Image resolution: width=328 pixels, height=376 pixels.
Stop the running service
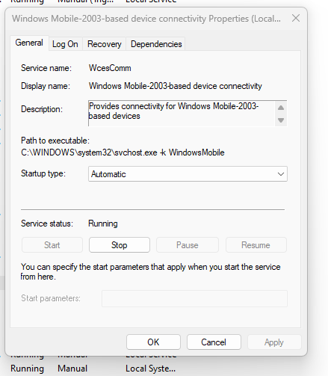(x=120, y=245)
